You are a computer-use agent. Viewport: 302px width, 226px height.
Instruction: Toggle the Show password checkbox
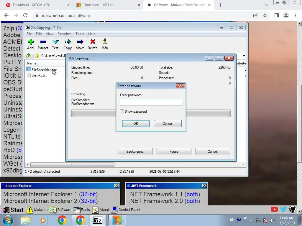122,112
